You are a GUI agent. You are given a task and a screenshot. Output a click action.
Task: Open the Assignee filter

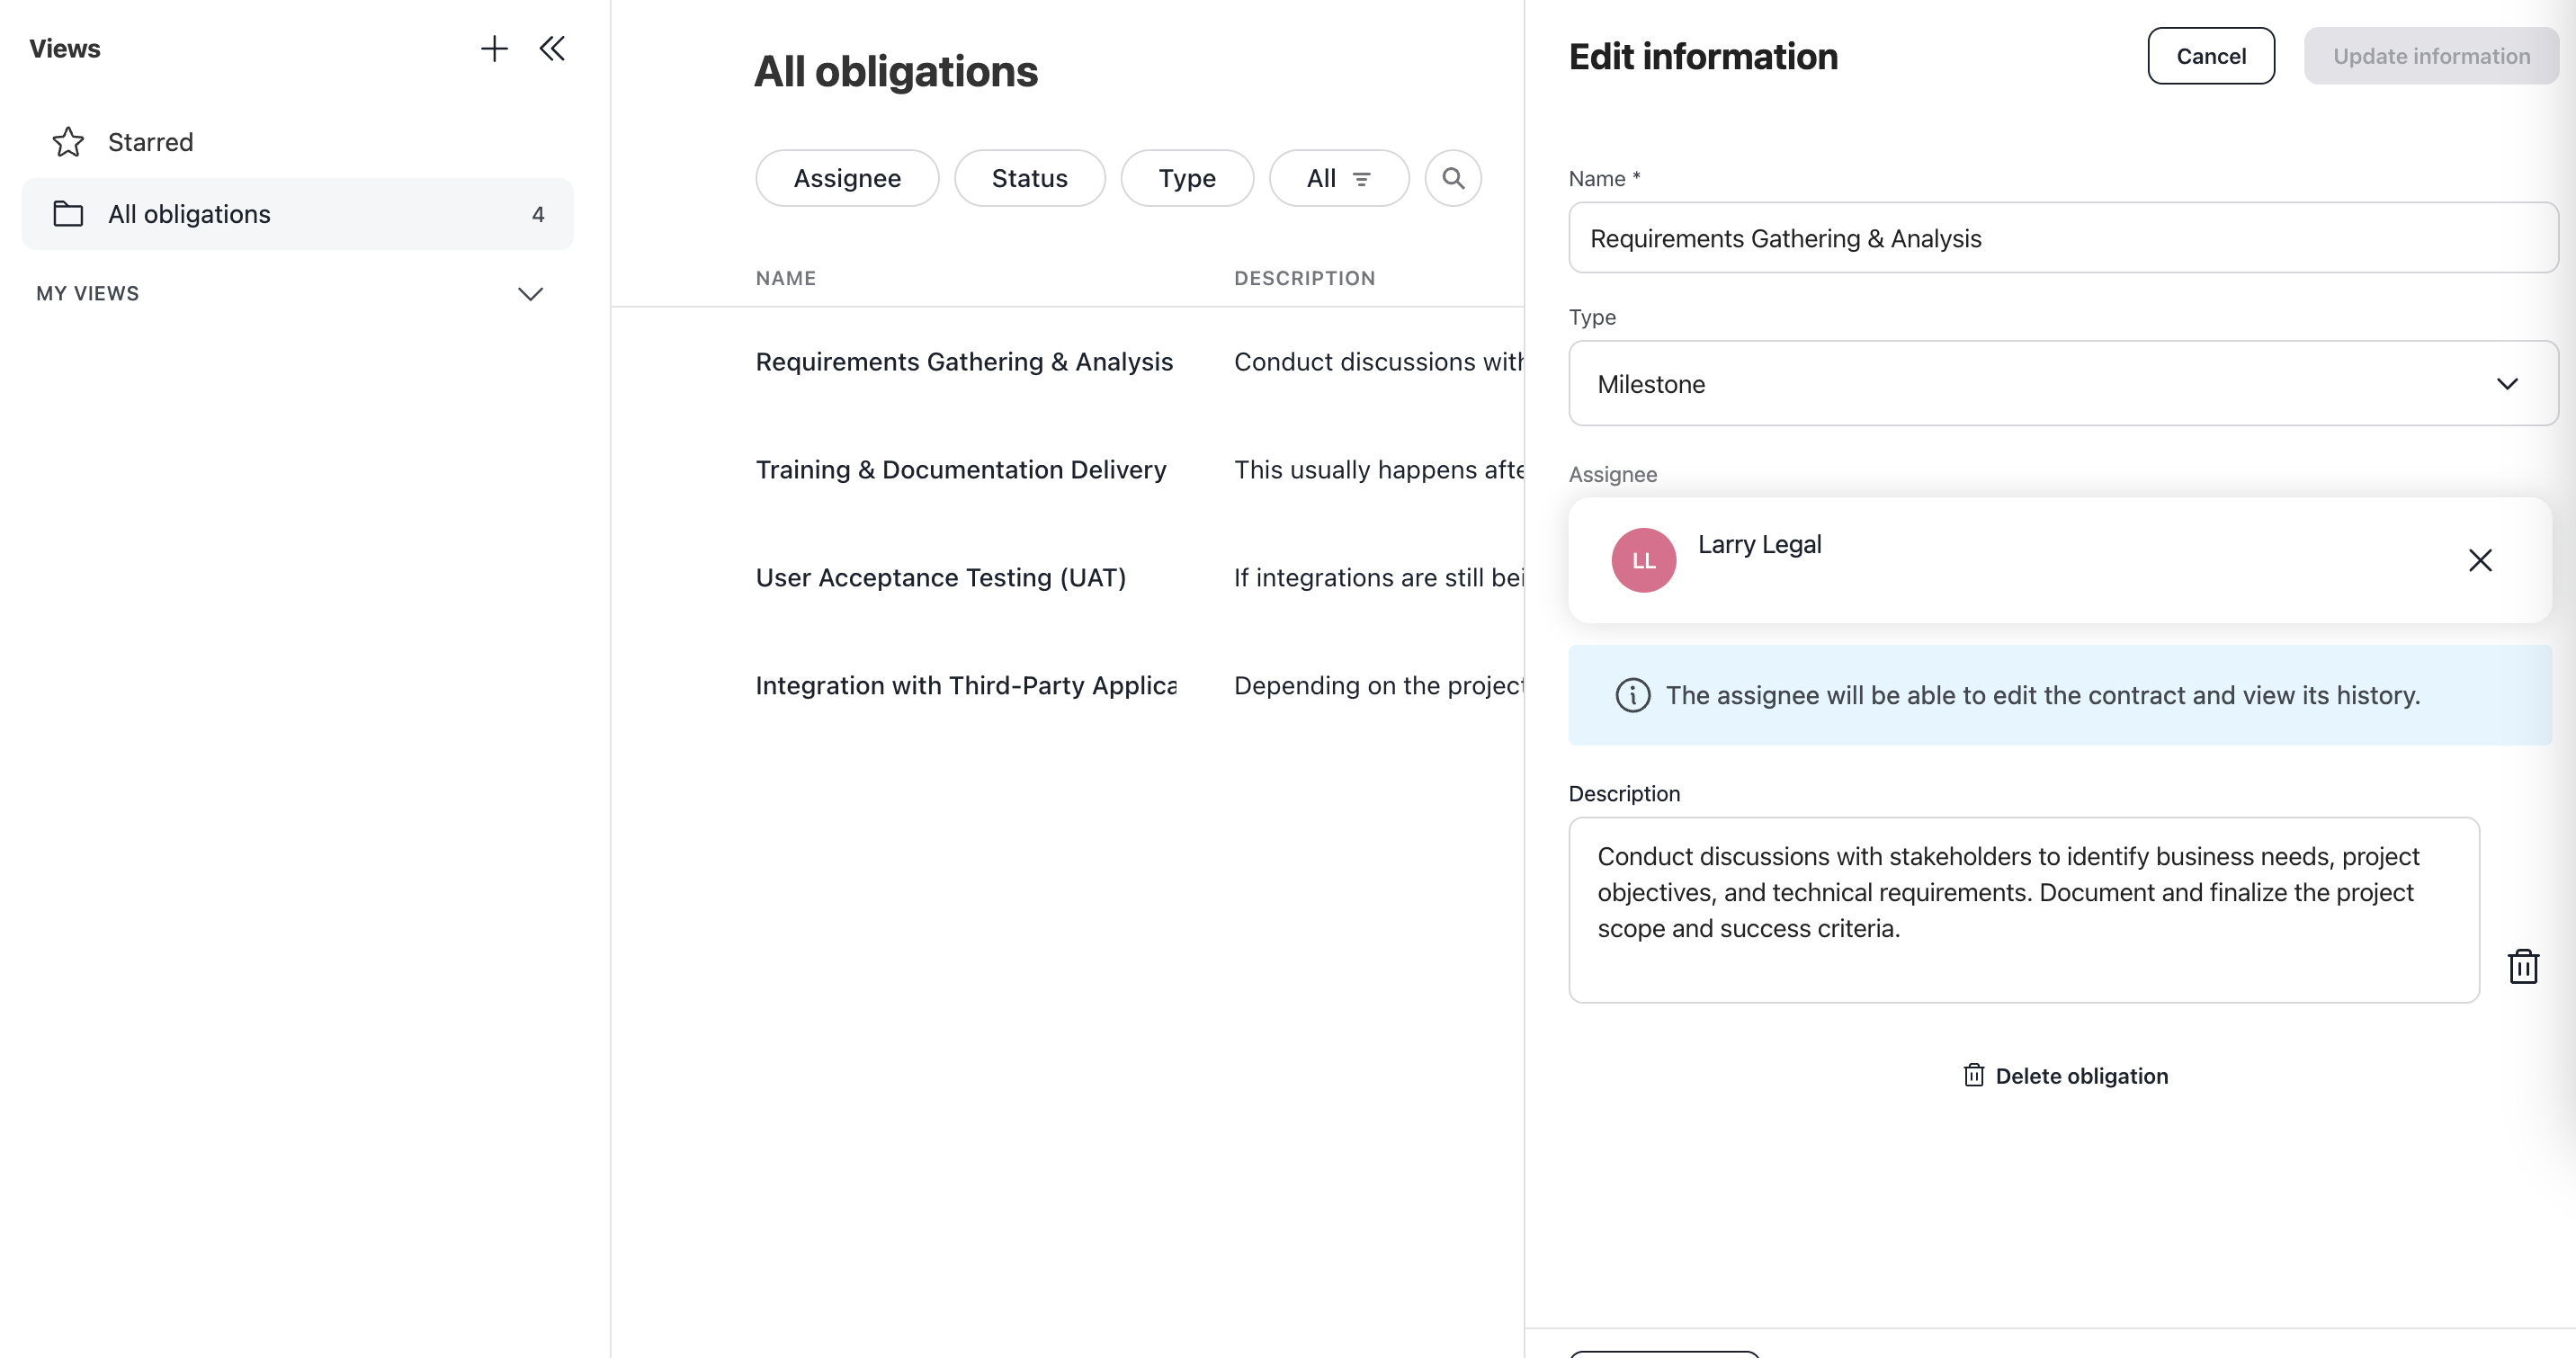click(847, 178)
